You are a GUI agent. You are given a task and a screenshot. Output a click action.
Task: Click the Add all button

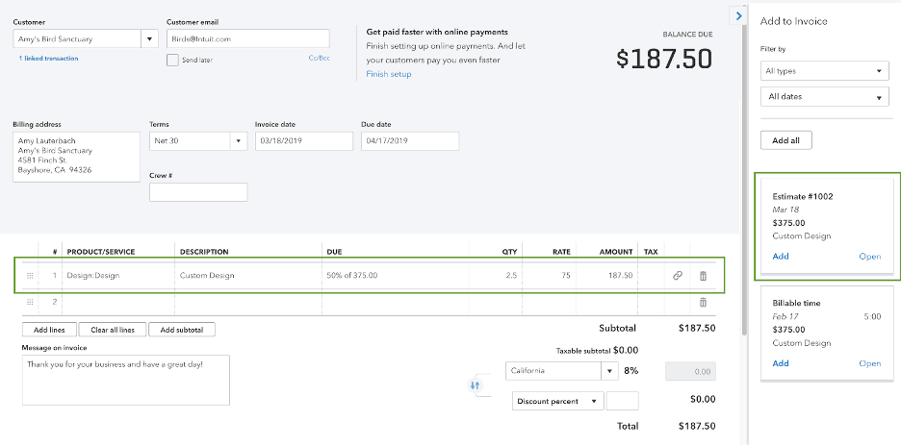coord(786,140)
